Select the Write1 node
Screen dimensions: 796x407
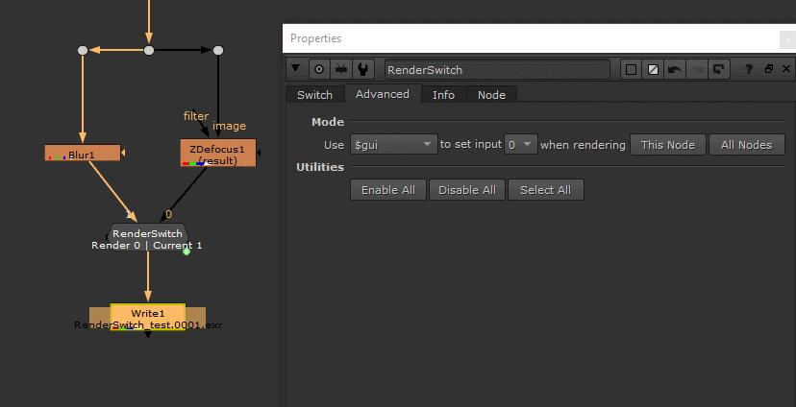point(148,317)
